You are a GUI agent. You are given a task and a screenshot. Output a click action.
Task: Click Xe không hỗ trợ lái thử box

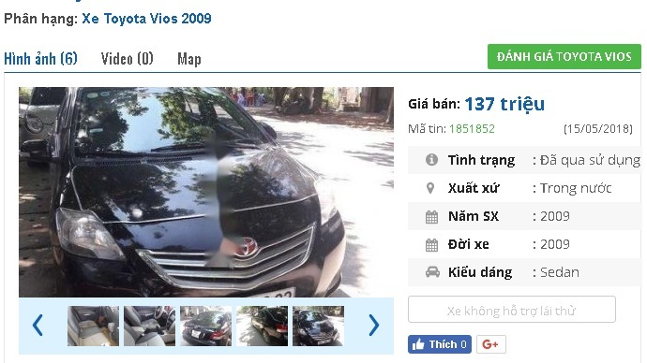coord(512,310)
